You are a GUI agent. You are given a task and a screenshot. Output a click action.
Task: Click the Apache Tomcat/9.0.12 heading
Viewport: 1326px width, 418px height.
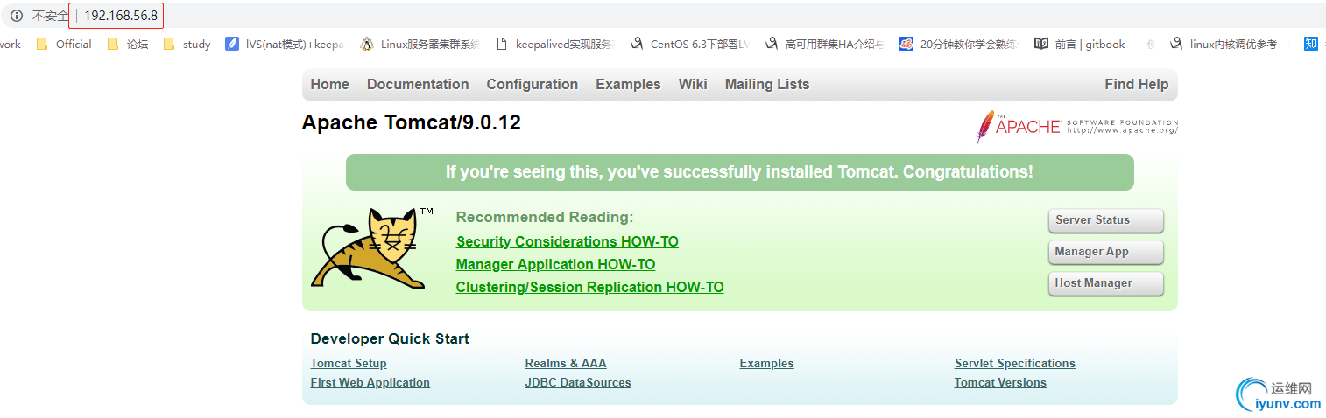[411, 122]
